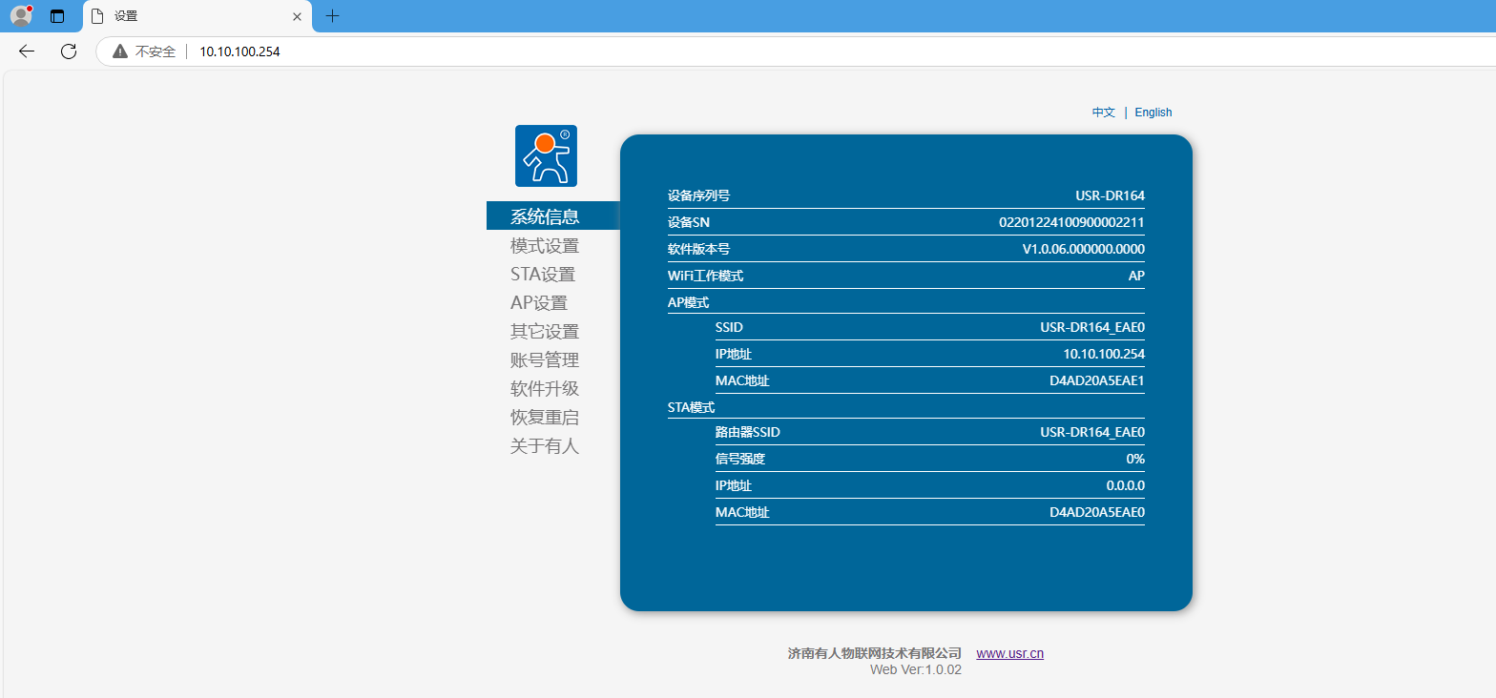Open the 模式设置 menu item

(545, 246)
